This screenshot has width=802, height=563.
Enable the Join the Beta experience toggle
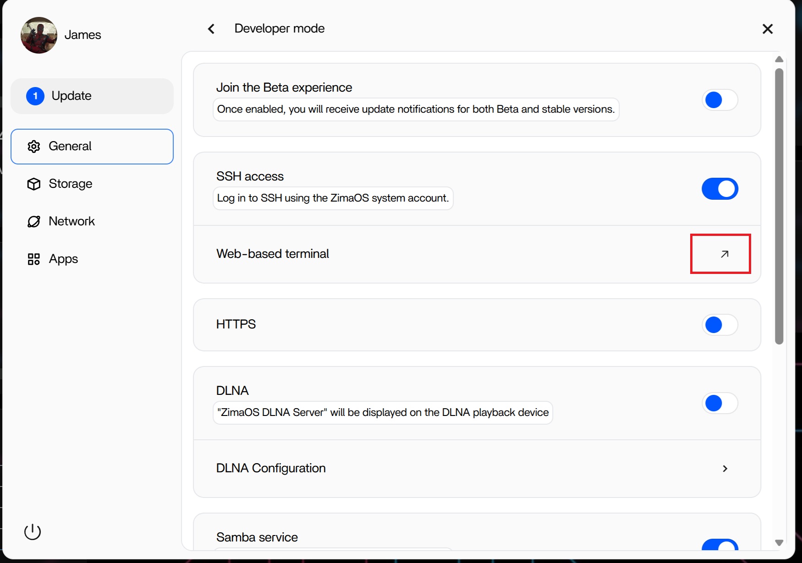pyautogui.click(x=720, y=100)
